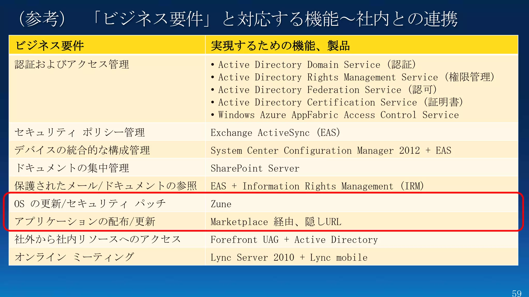529x297 pixels.
Task: Click the cell 'Marketplace 経由、隠しURL'
Action: click(362, 221)
